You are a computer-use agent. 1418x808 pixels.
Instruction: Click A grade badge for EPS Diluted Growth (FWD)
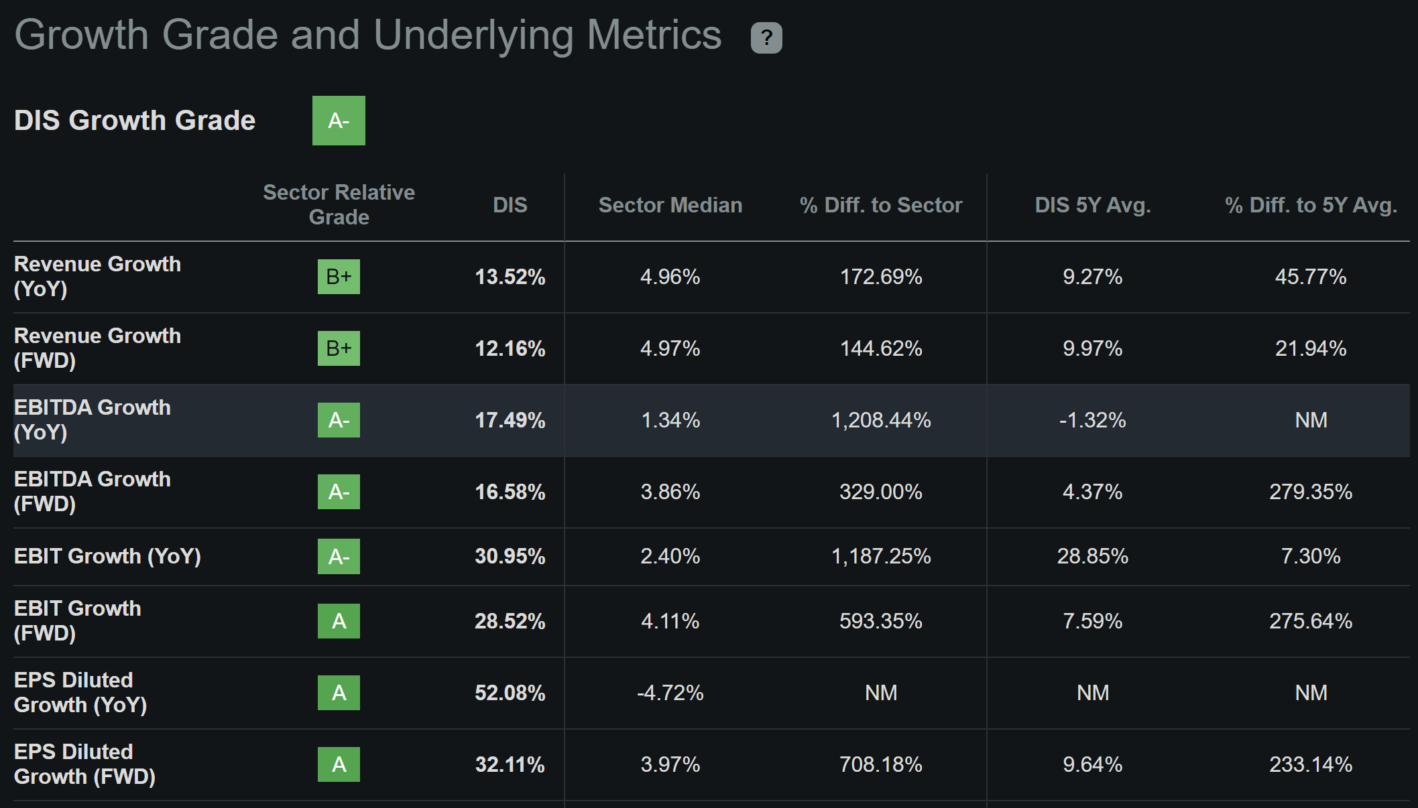339,764
